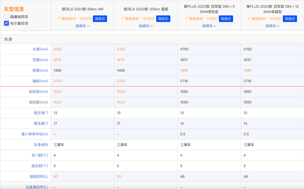Select departure angle 14 in 秦PLUS 55KM领先型 column
This screenshot has width=304, height=189.
(x=182, y=123)
